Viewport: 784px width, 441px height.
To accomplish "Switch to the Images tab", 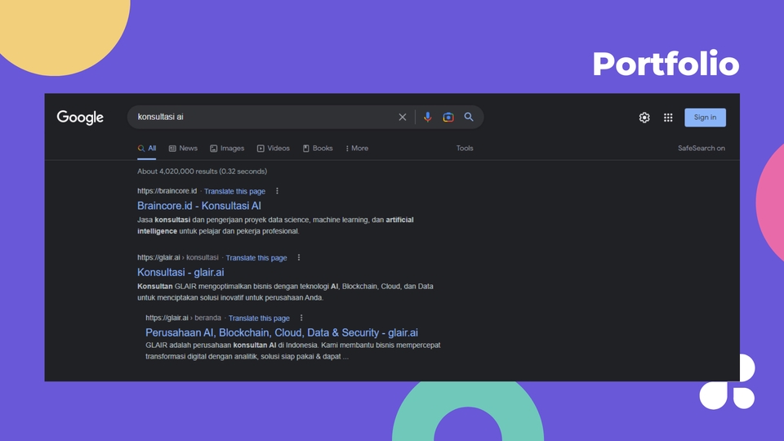I will 227,149.
